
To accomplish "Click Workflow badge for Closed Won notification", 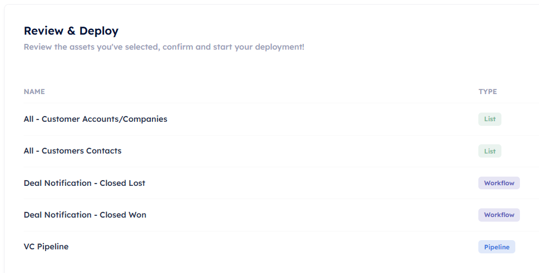I will click(x=499, y=215).
